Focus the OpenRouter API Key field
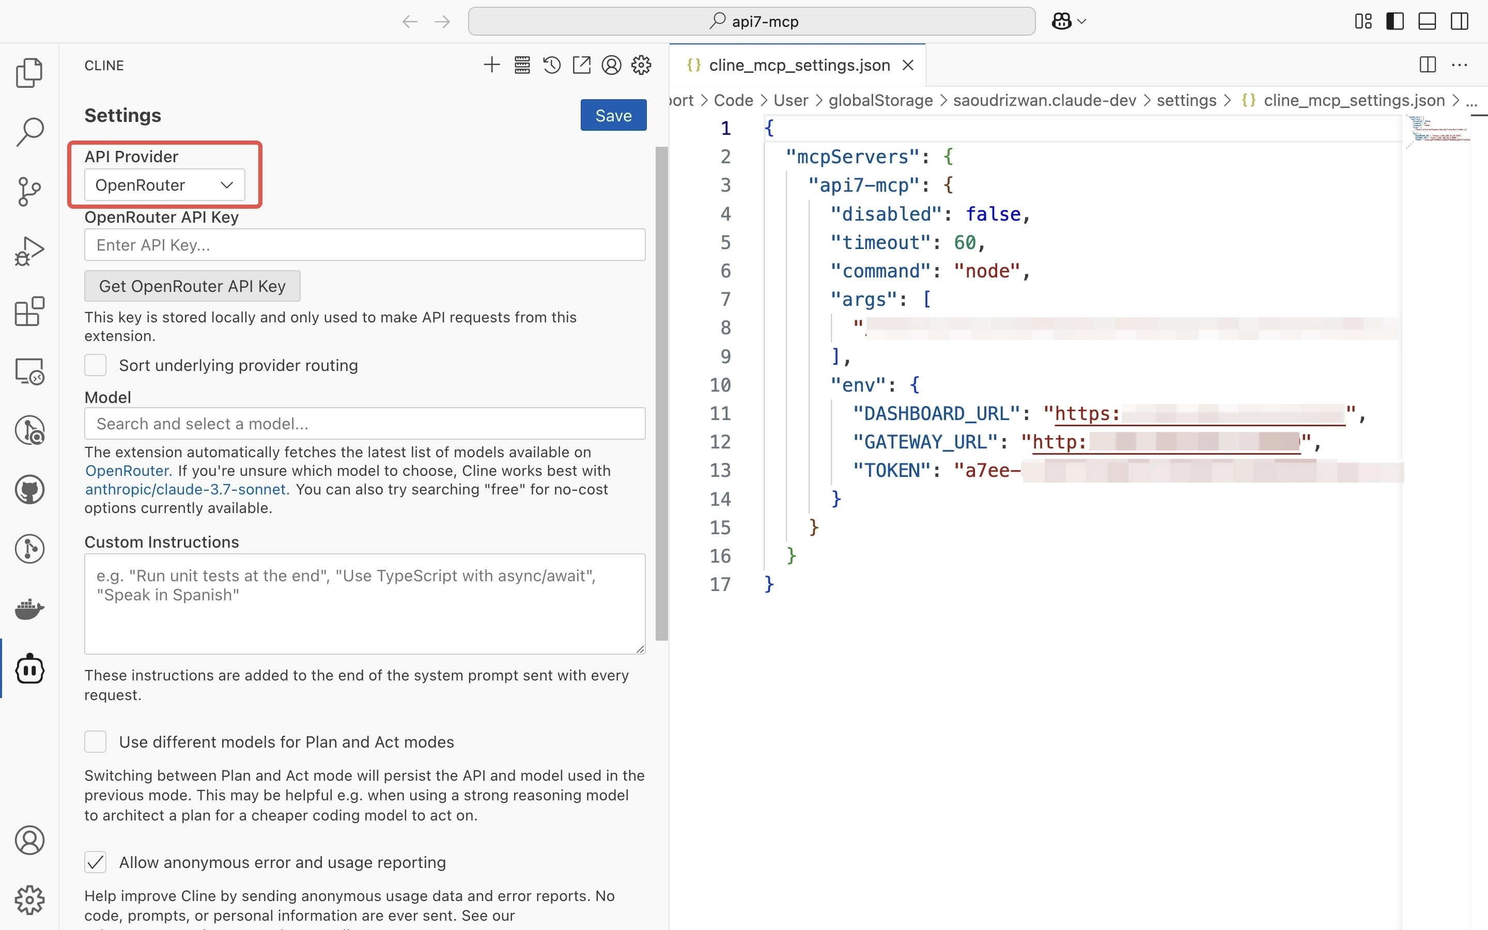1488x930 pixels. 365,245
